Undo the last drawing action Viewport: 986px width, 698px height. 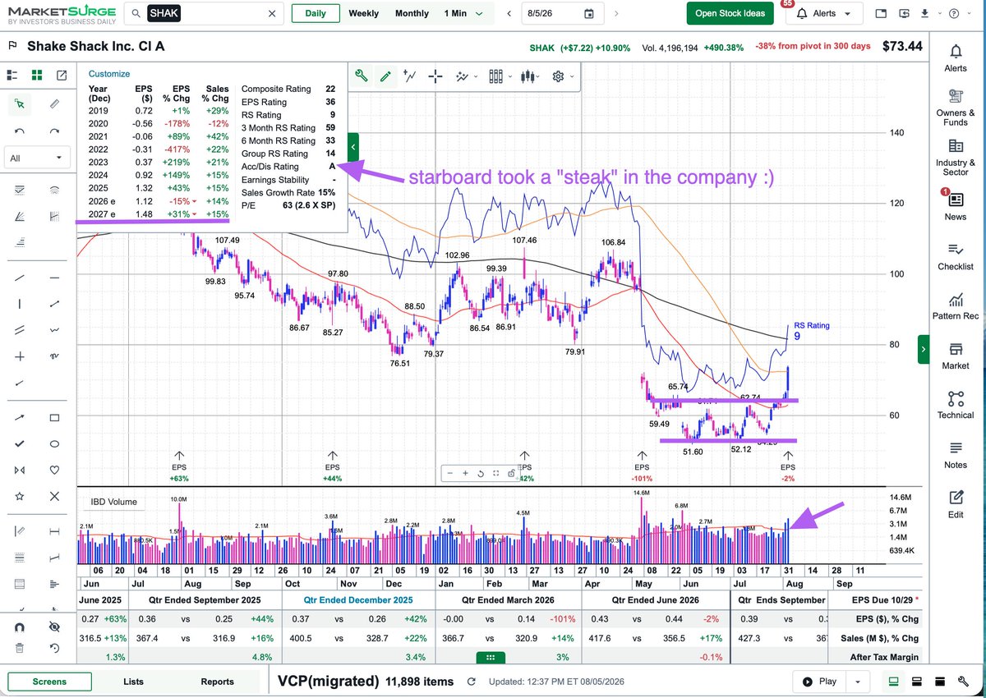tap(20, 131)
